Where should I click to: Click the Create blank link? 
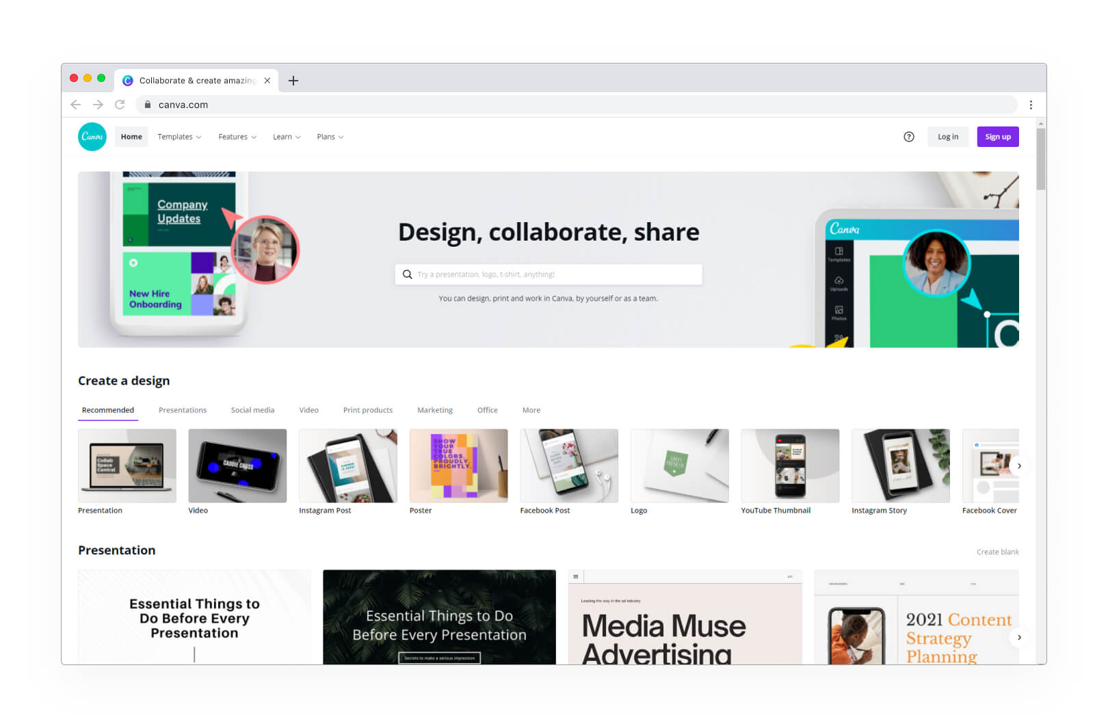pos(997,552)
